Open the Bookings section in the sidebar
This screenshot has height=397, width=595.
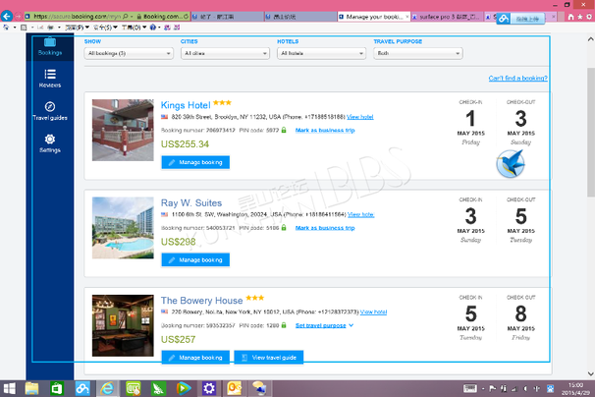(50, 47)
